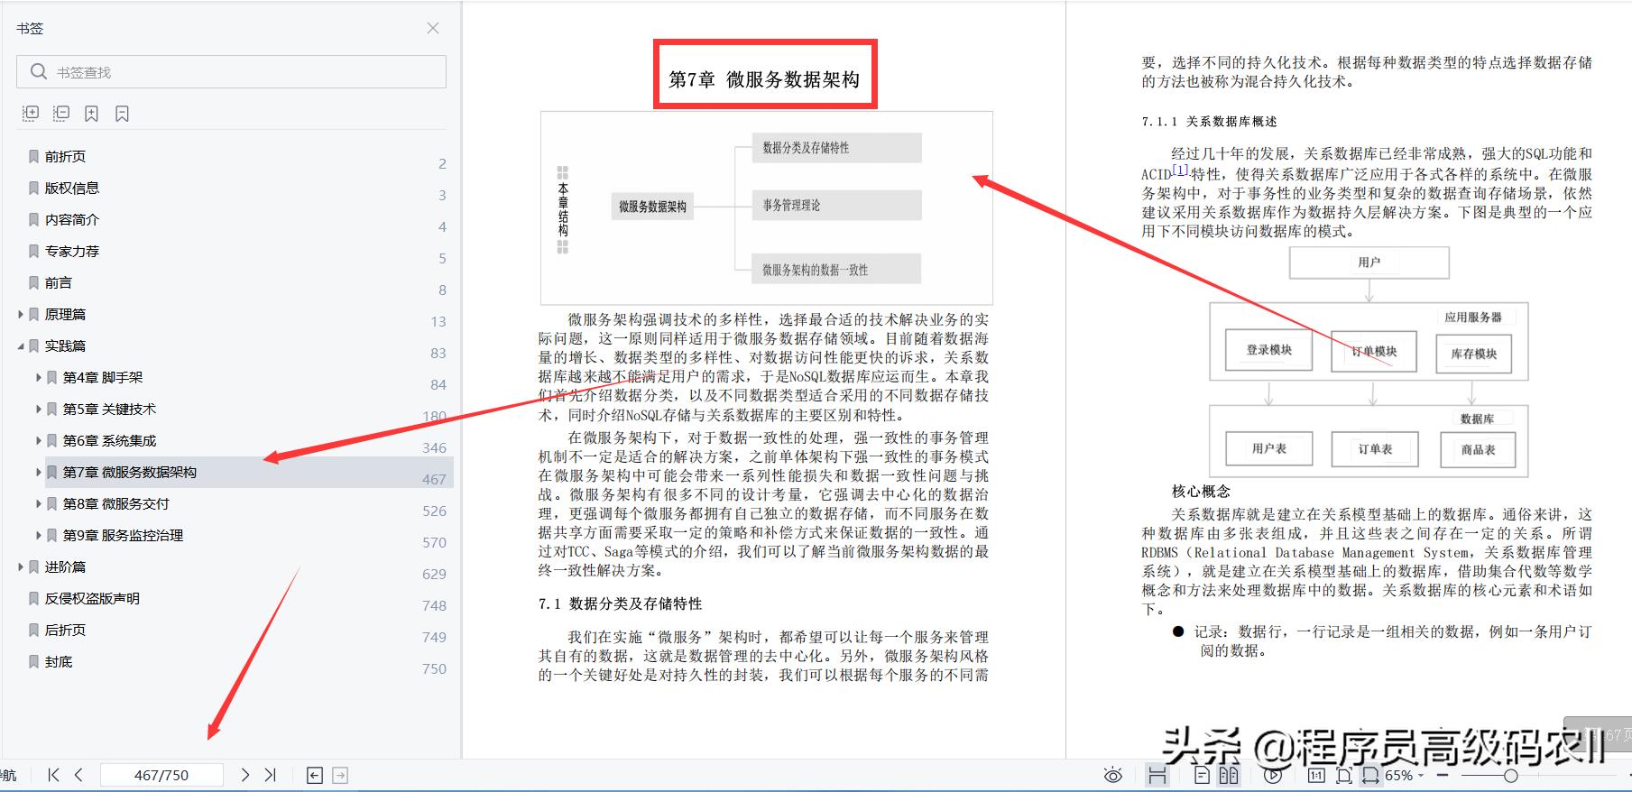The height and width of the screenshot is (792, 1632).
Task: Click the add bookmark icon
Action: tap(92, 114)
